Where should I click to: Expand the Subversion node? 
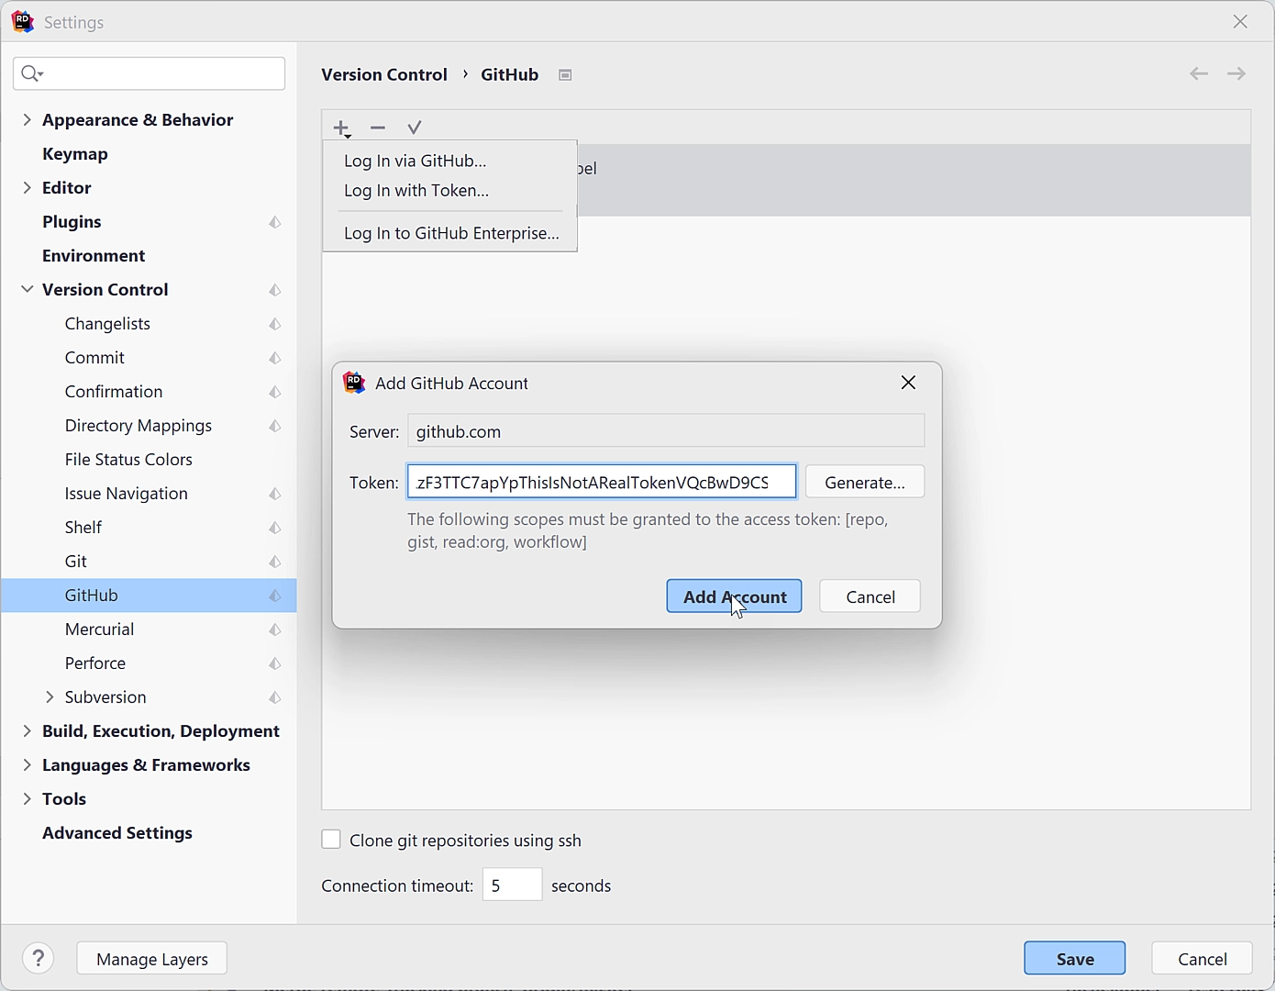point(50,697)
